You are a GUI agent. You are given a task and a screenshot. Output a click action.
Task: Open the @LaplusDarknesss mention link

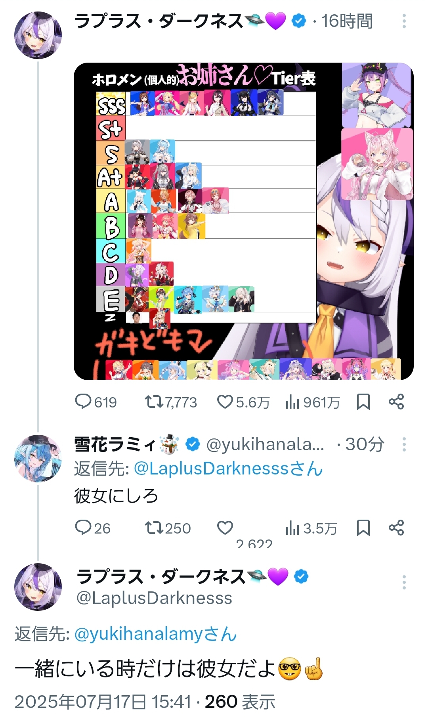[x=228, y=469]
